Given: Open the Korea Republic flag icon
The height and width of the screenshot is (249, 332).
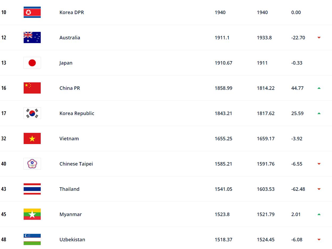Looking at the screenshot, I should click(32, 113).
